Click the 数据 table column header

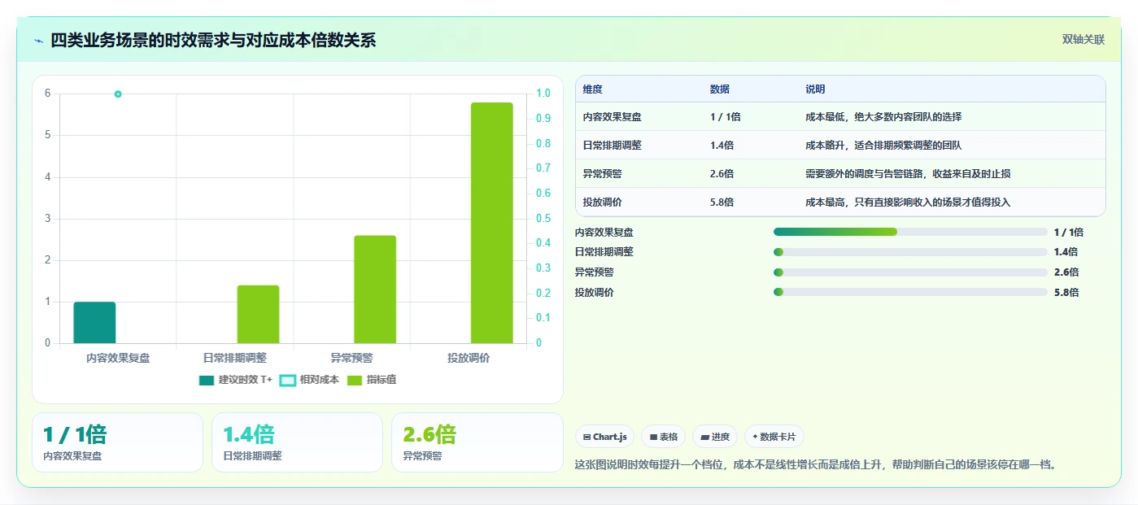(720, 89)
